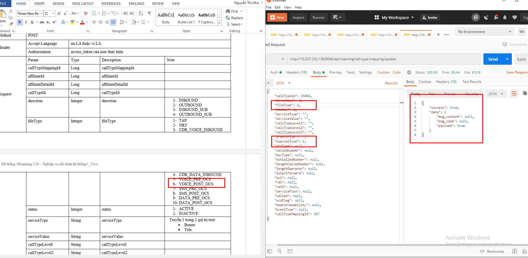Click the Clear Formatting eraser icon

click(86, 13)
